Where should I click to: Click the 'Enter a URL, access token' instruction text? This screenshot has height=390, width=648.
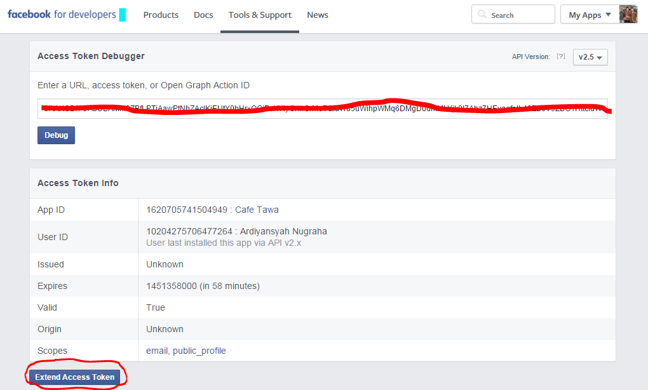point(144,85)
